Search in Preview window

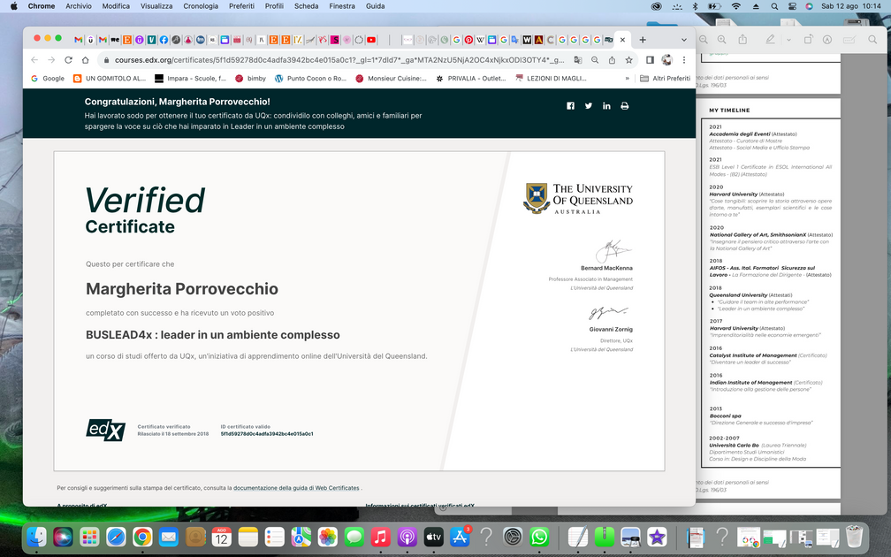tap(872, 40)
